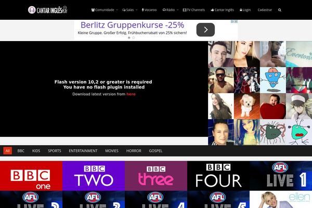Click the blue brain monster avatar
The height and width of the screenshot is (208, 312).
point(273,80)
